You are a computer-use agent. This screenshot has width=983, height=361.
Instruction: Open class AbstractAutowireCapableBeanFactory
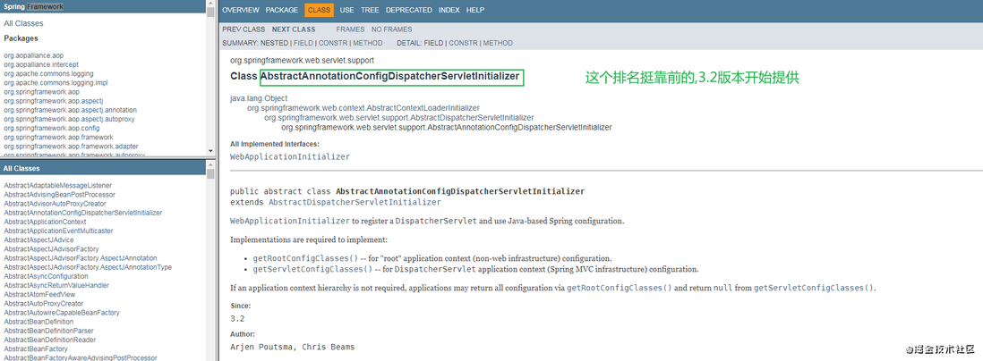click(62, 313)
